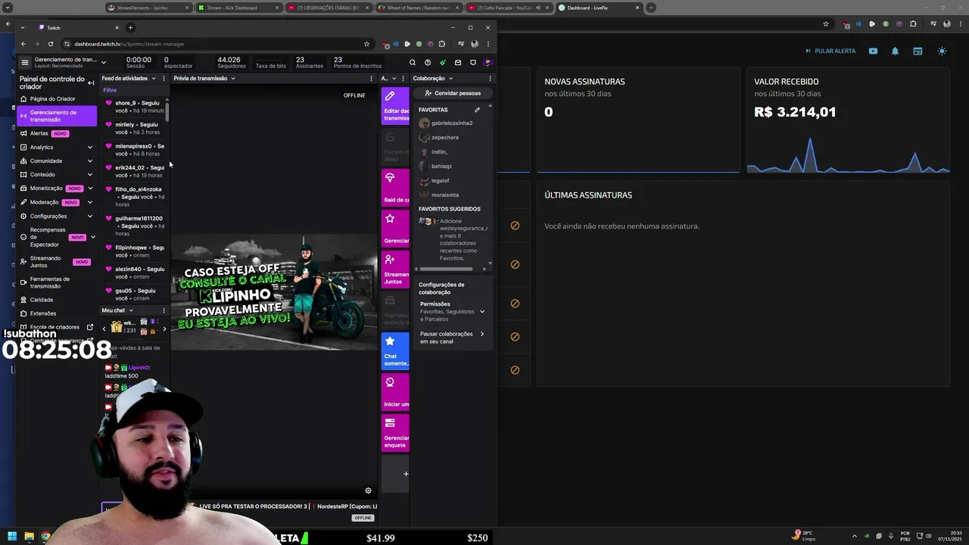
Task: Add a new quick action with plus tile
Action: 395,474
